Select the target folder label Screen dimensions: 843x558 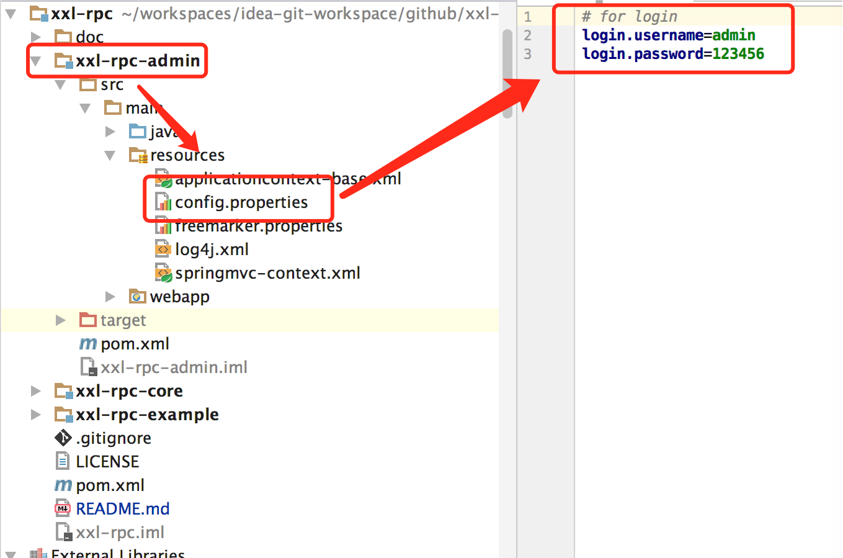[x=123, y=320]
